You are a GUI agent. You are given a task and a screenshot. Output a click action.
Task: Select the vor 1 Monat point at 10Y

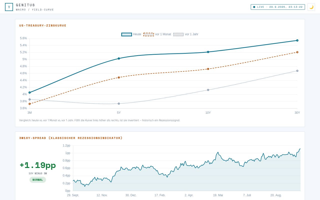tap(208, 69)
